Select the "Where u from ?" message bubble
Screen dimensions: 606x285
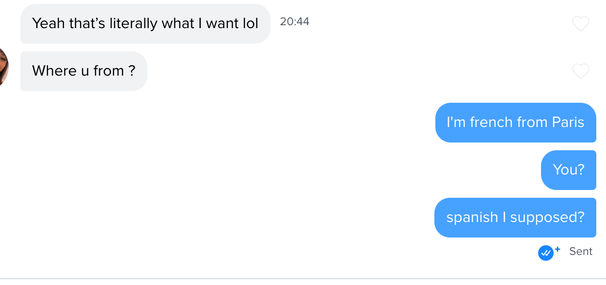pyautogui.click(x=83, y=71)
